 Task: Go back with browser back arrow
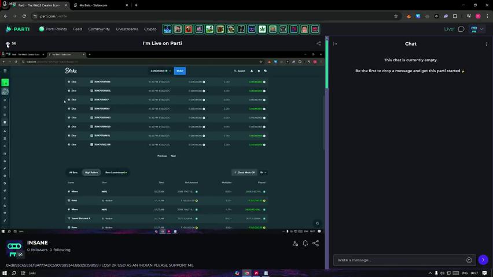tap(6, 16)
